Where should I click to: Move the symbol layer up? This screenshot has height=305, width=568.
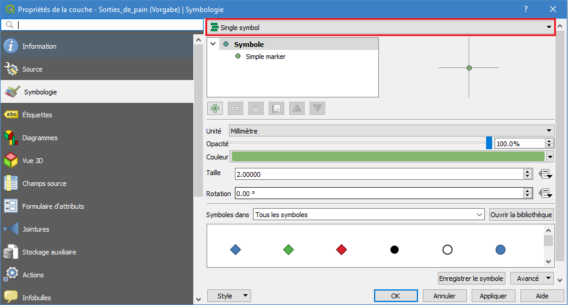[x=297, y=108]
